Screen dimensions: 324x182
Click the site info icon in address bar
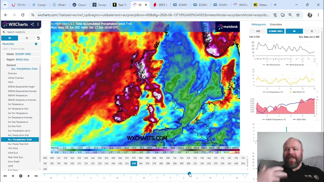point(33,15)
